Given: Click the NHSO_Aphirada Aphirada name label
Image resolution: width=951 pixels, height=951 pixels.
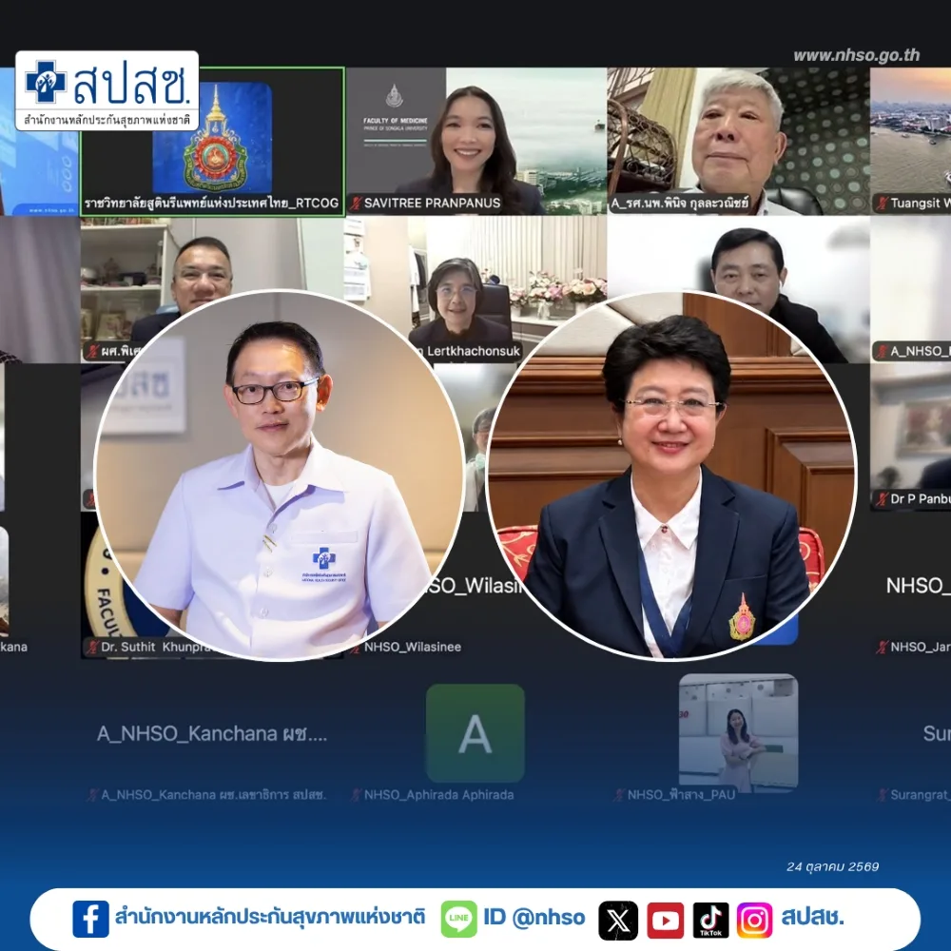Looking at the screenshot, I should pyautogui.click(x=438, y=794).
